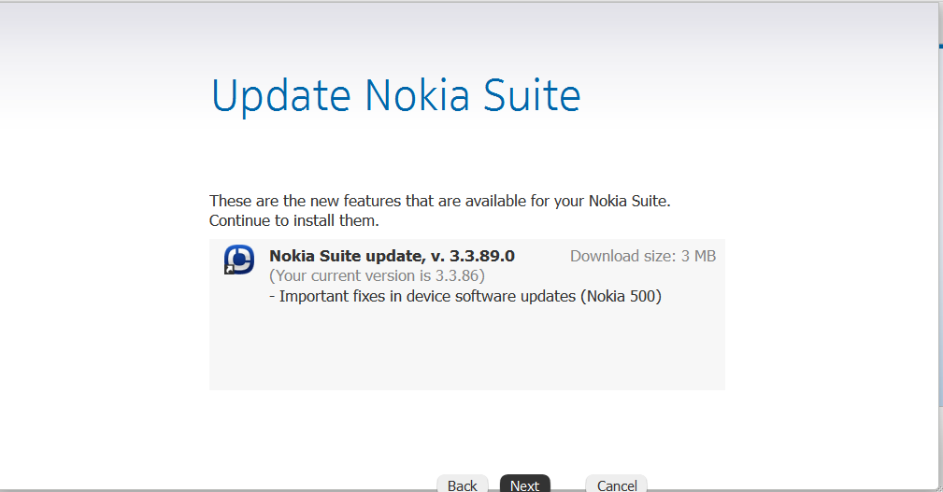Click the 'These are the new features' sentence
943x492 pixels.
click(439, 201)
